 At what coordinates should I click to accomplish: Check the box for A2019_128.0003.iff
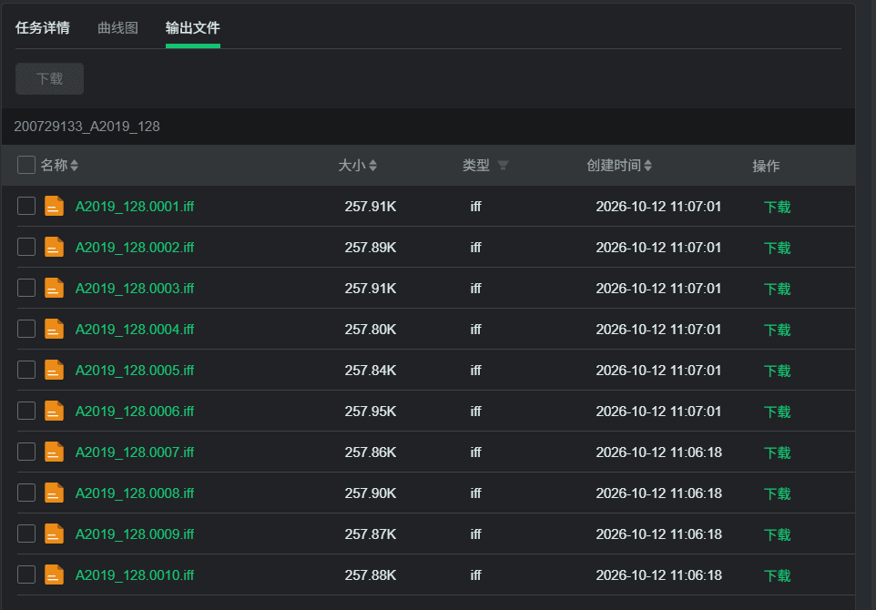[x=26, y=288]
